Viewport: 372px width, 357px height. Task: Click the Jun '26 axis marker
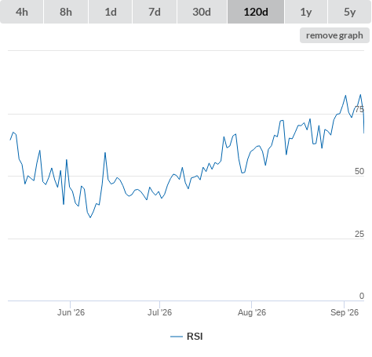pyautogui.click(x=71, y=312)
